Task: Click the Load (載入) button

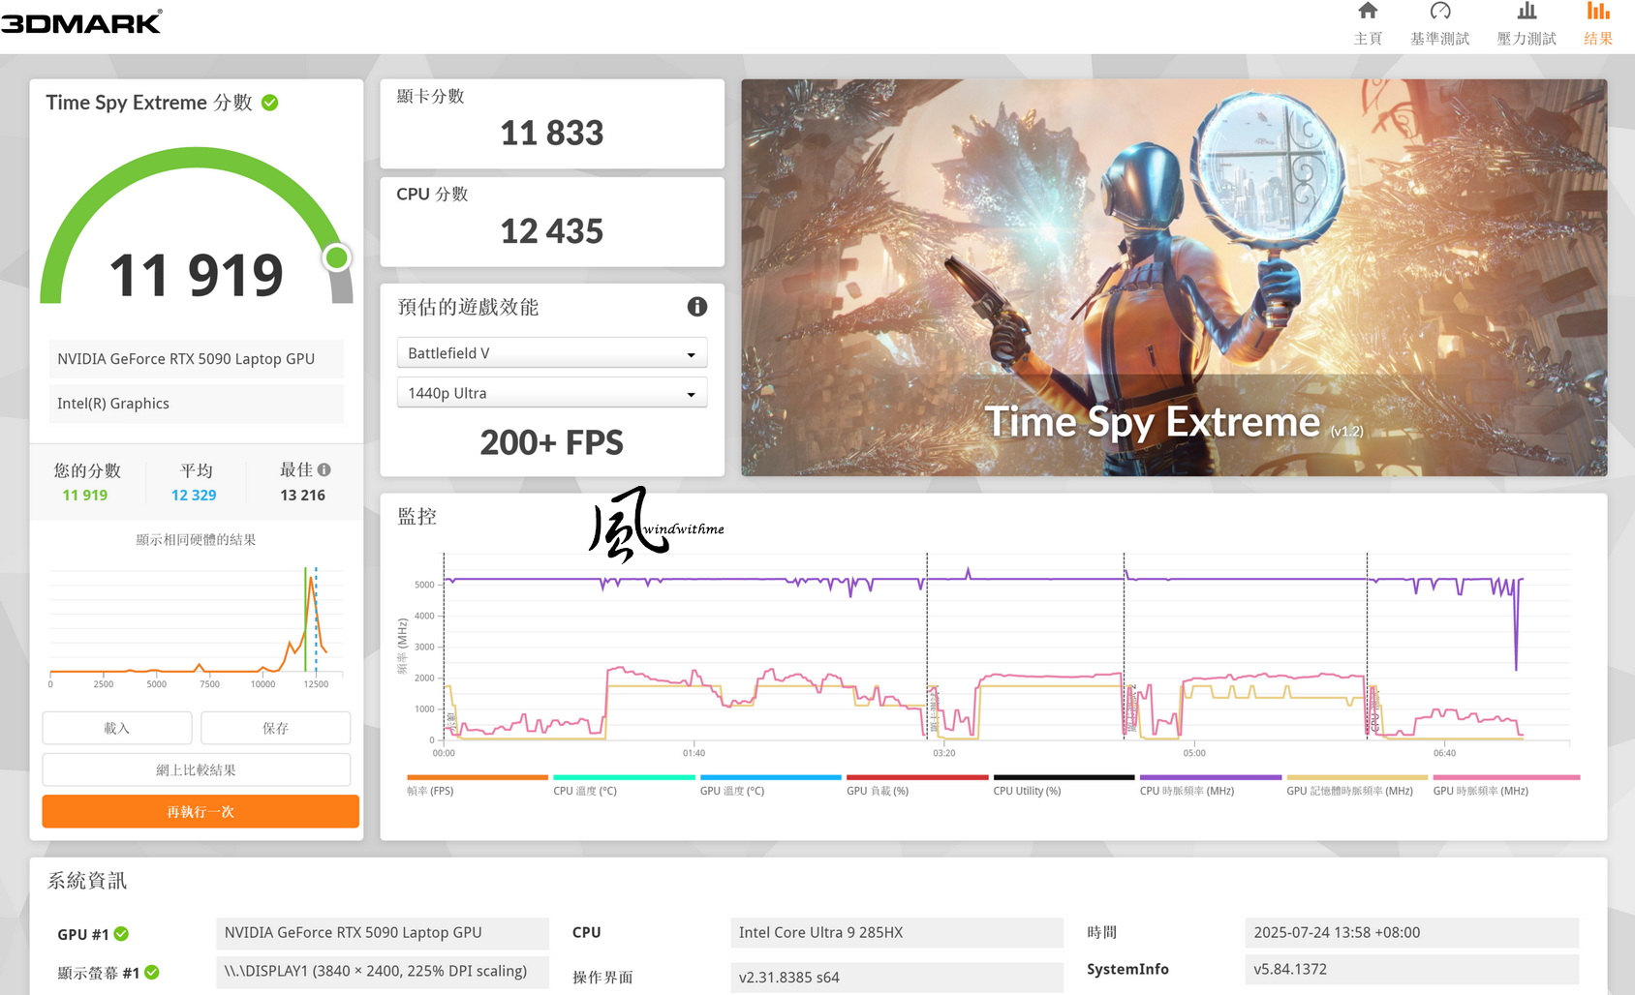Action: pyautogui.click(x=117, y=728)
